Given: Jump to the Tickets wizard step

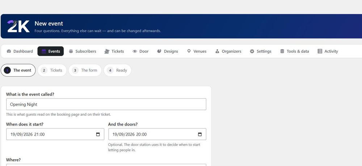Looking at the screenshot, I should click(52, 70).
